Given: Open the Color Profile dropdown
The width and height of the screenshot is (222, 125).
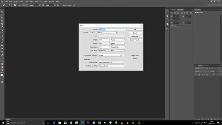Looking at the screenshot, I should (x=111, y=62).
